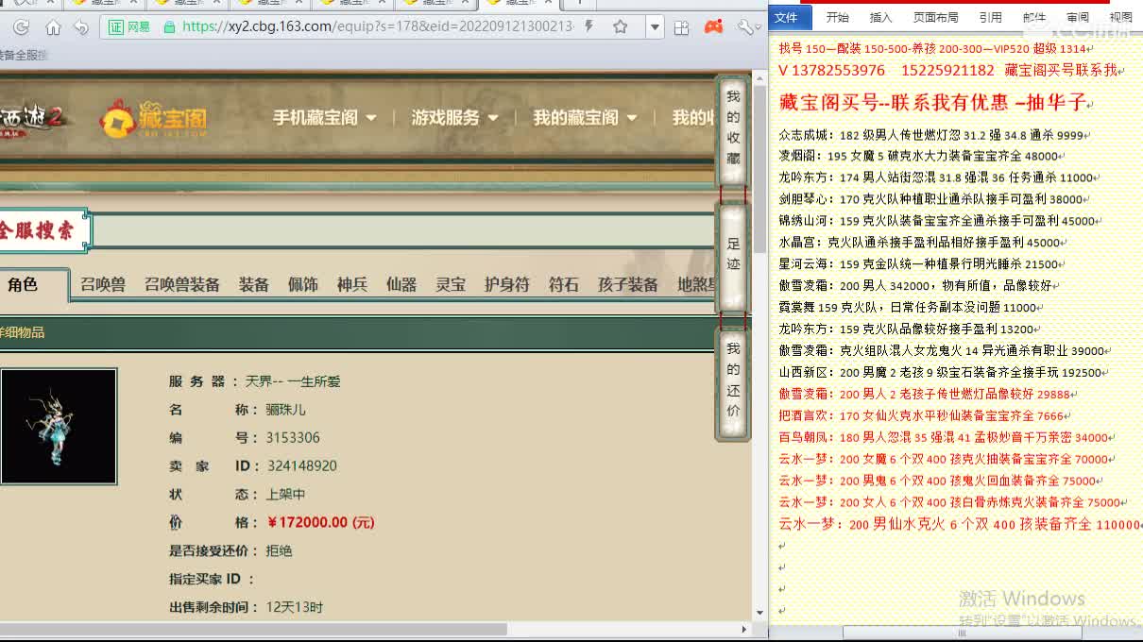Click the Word document horizontal scrollbar thumb

963,633
